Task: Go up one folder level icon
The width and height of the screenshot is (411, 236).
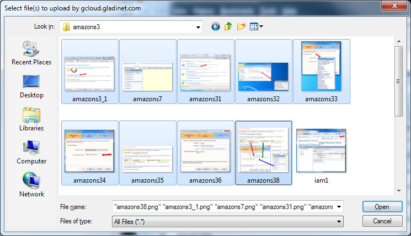Action: click(x=228, y=26)
